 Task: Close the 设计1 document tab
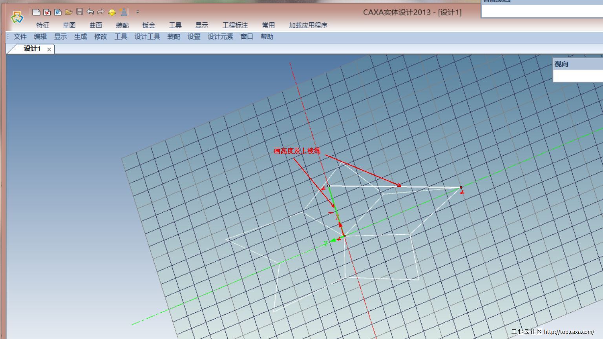[x=49, y=49]
